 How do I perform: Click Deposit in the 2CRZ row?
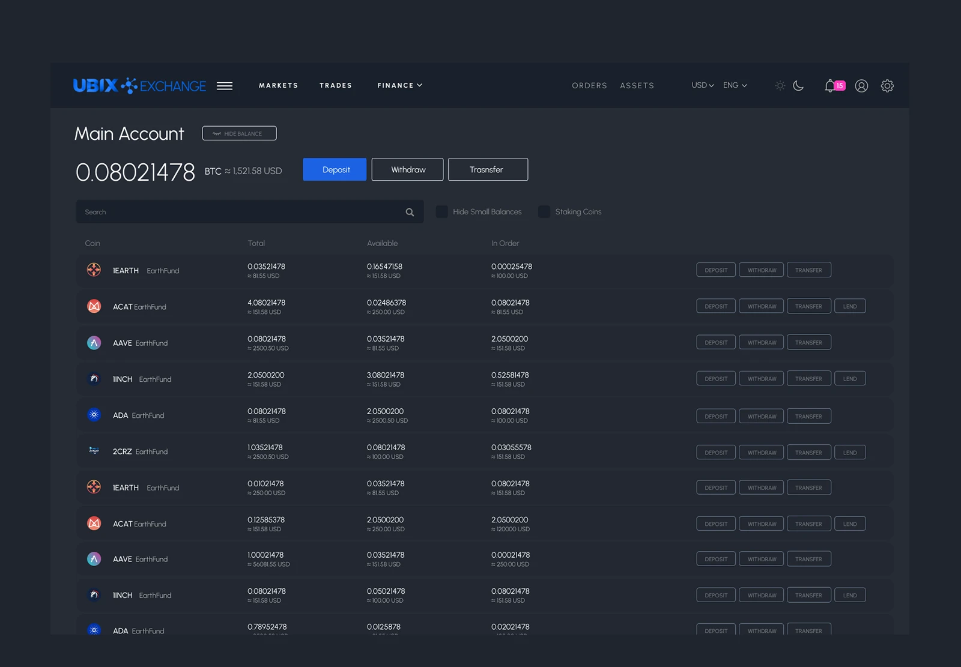[x=716, y=452]
